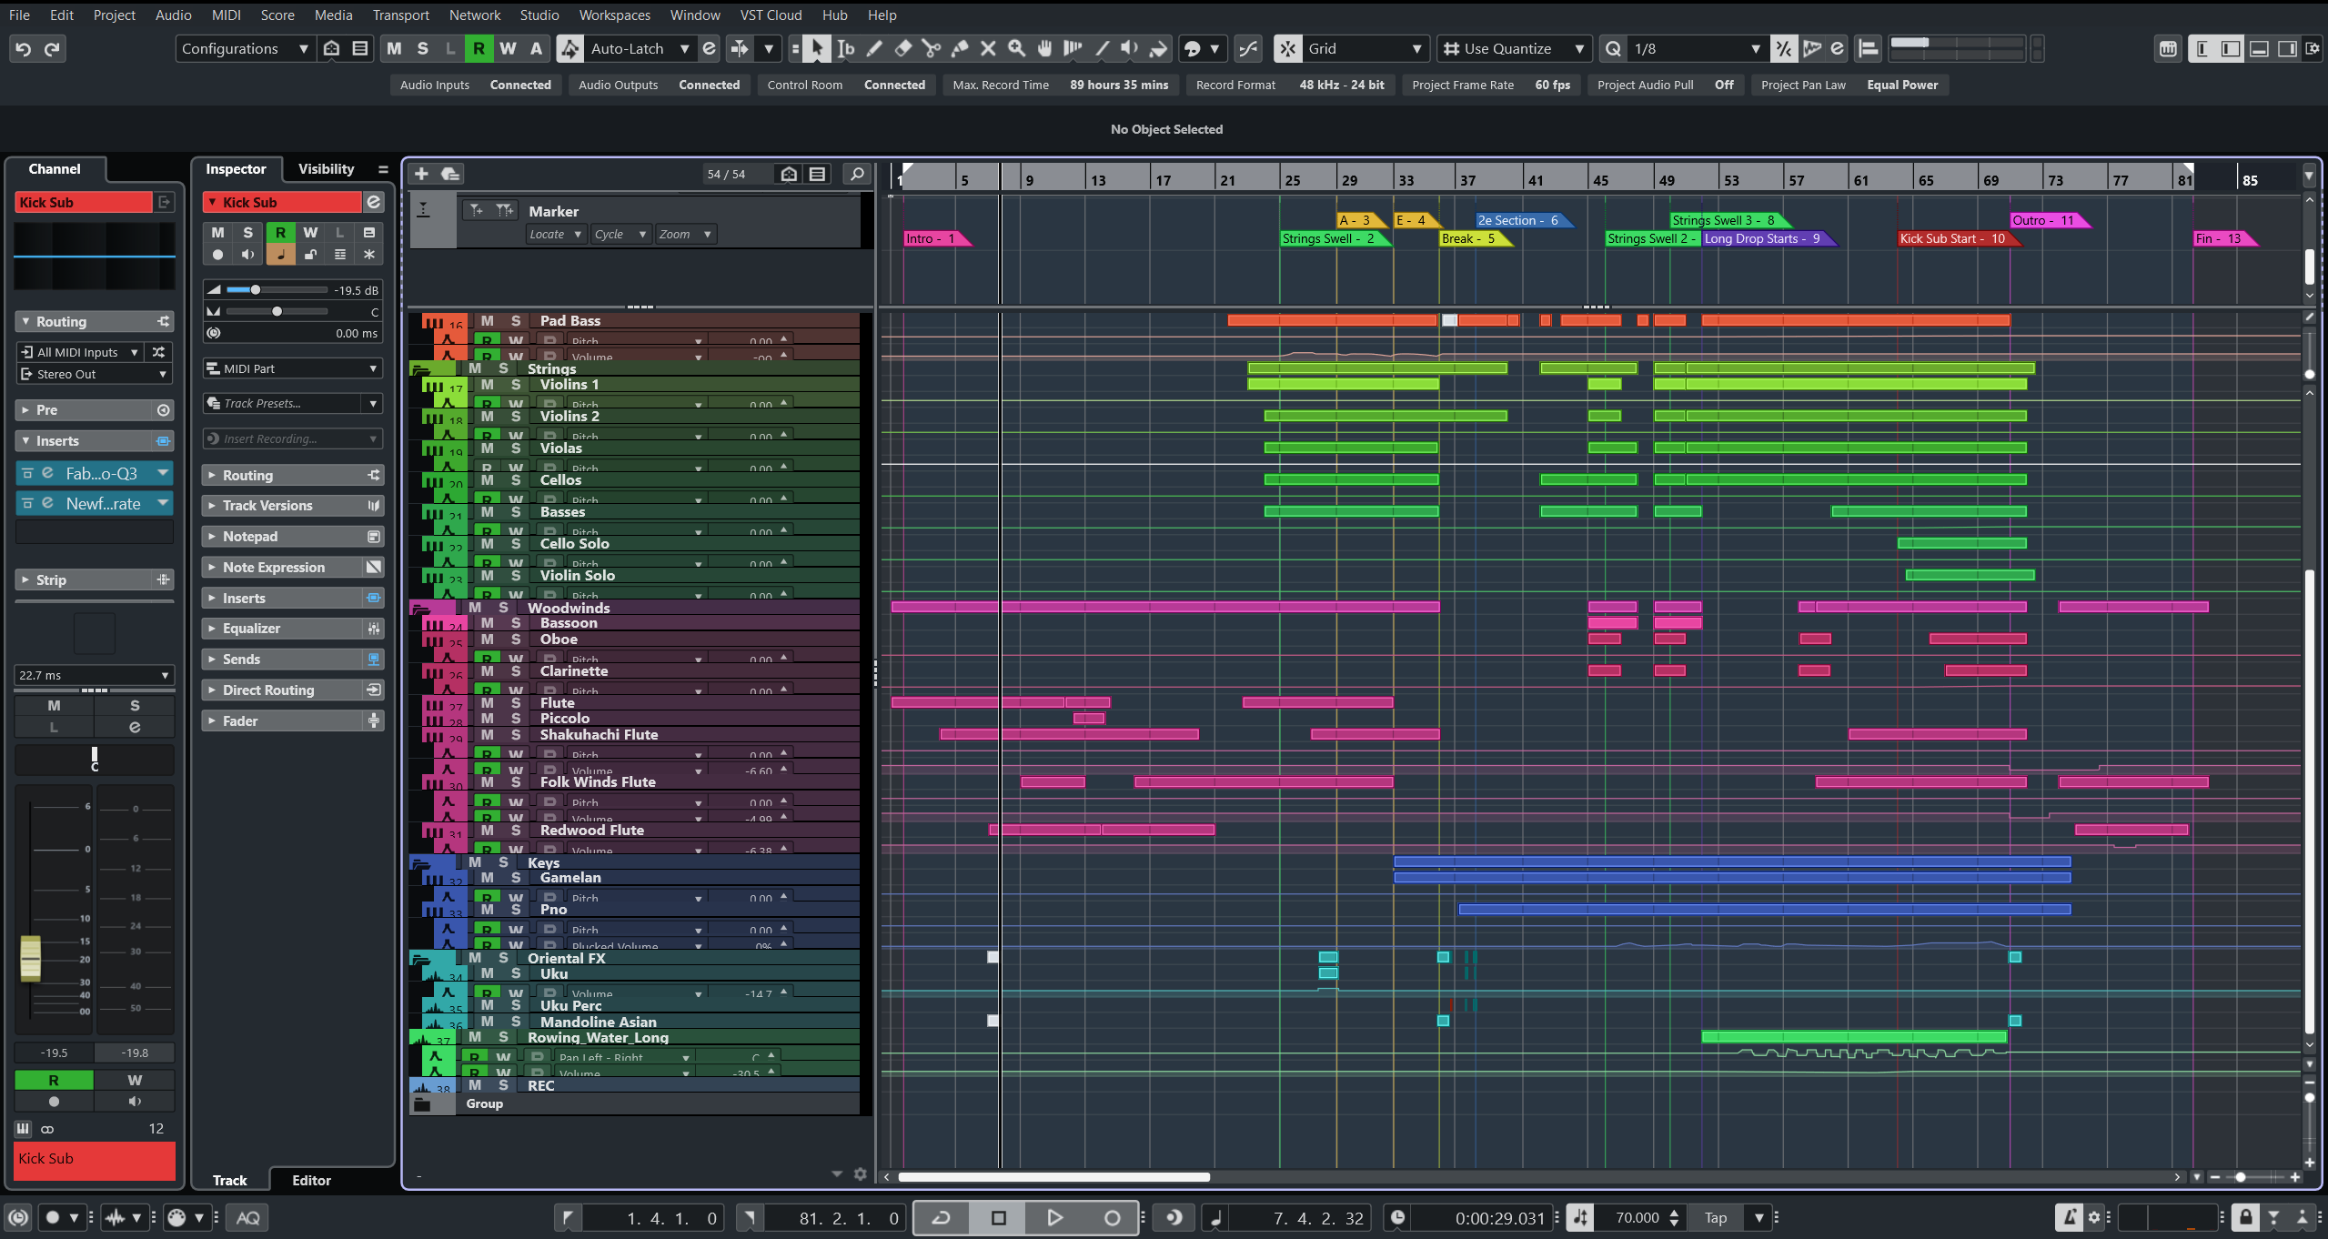Open the Transport menu
The height and width of the screenshot is (1239, 2328).
coord(400,15)
